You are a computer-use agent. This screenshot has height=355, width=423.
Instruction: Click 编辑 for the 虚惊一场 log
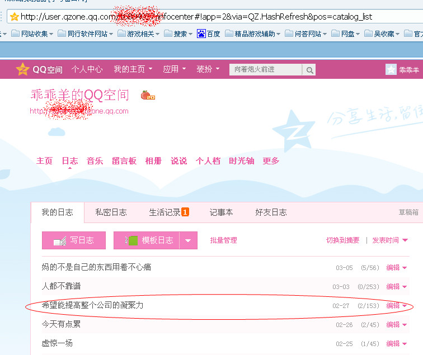point(393,344)
